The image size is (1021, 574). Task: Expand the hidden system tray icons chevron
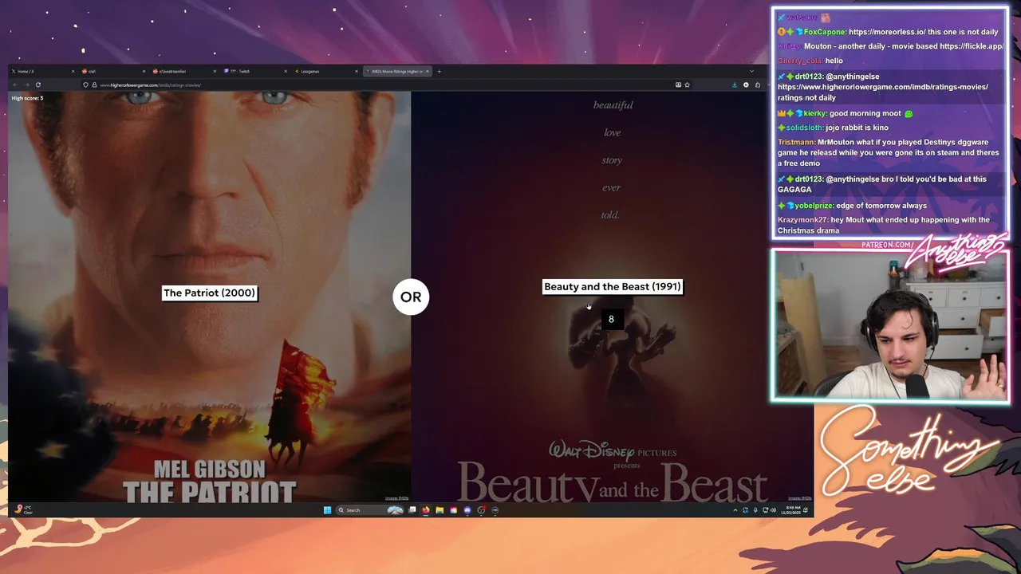click(x=735, y=510)
